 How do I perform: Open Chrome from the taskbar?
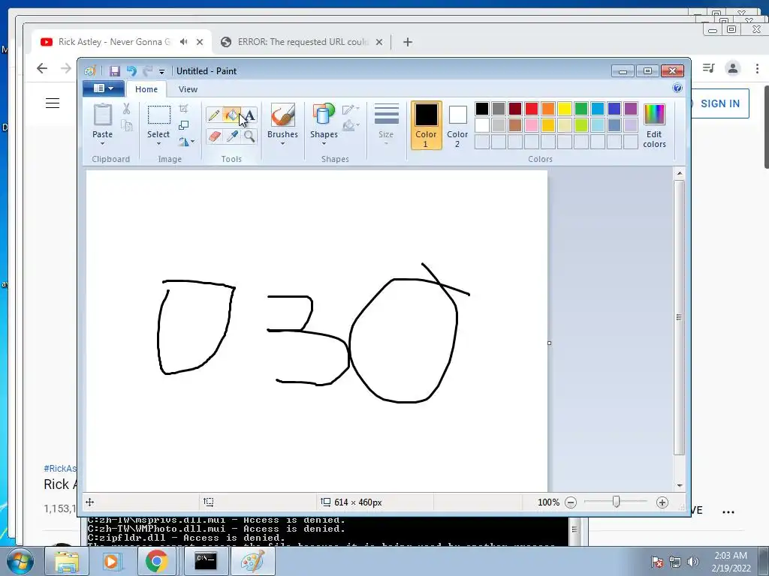point(156,561)
